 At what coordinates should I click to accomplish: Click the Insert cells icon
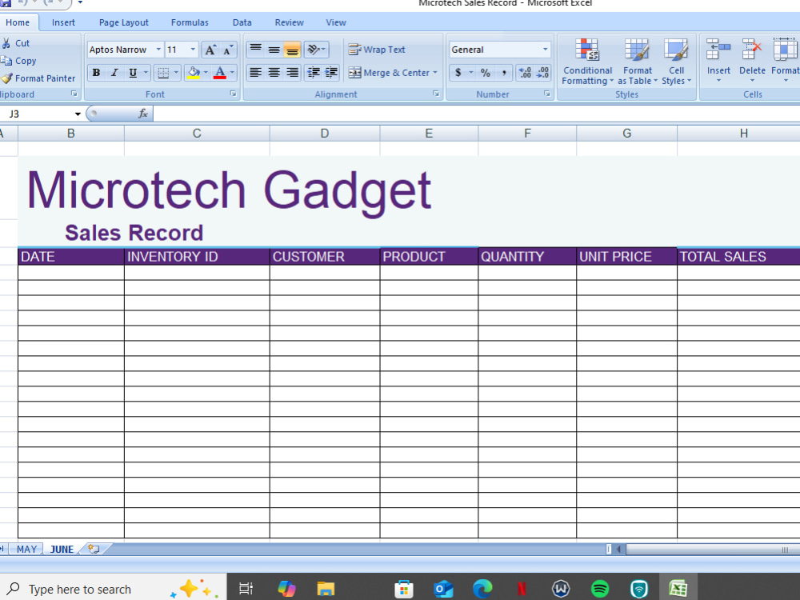pyautogui.click(x=718, y=50)
